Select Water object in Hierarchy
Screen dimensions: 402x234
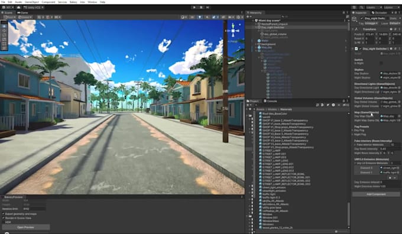(265, 41)
